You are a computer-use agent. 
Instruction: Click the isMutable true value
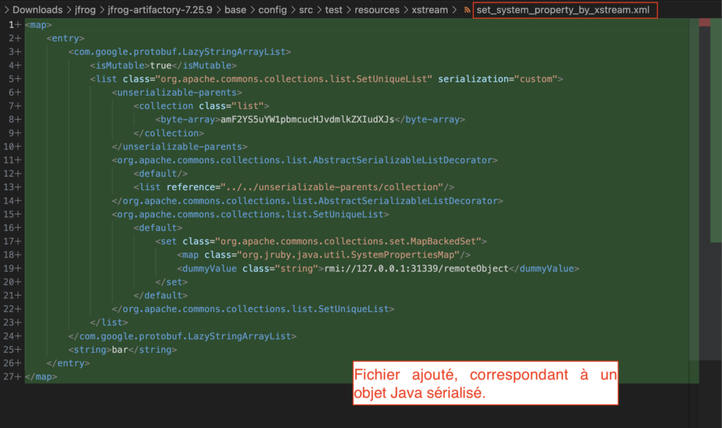[161, 65]
